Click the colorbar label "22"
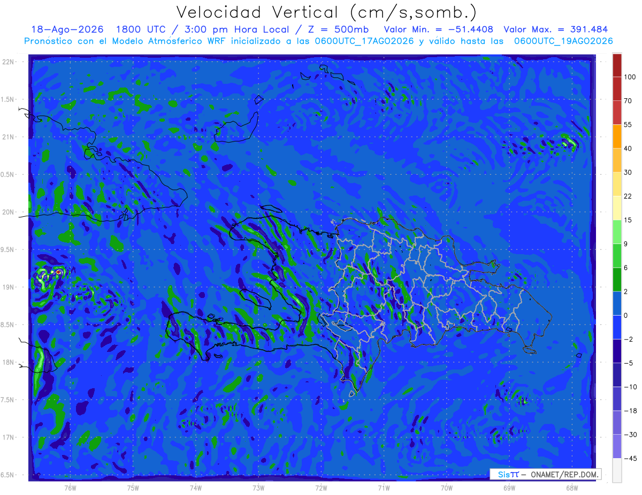This screenshot has width=642, height=495. [628, 196]
